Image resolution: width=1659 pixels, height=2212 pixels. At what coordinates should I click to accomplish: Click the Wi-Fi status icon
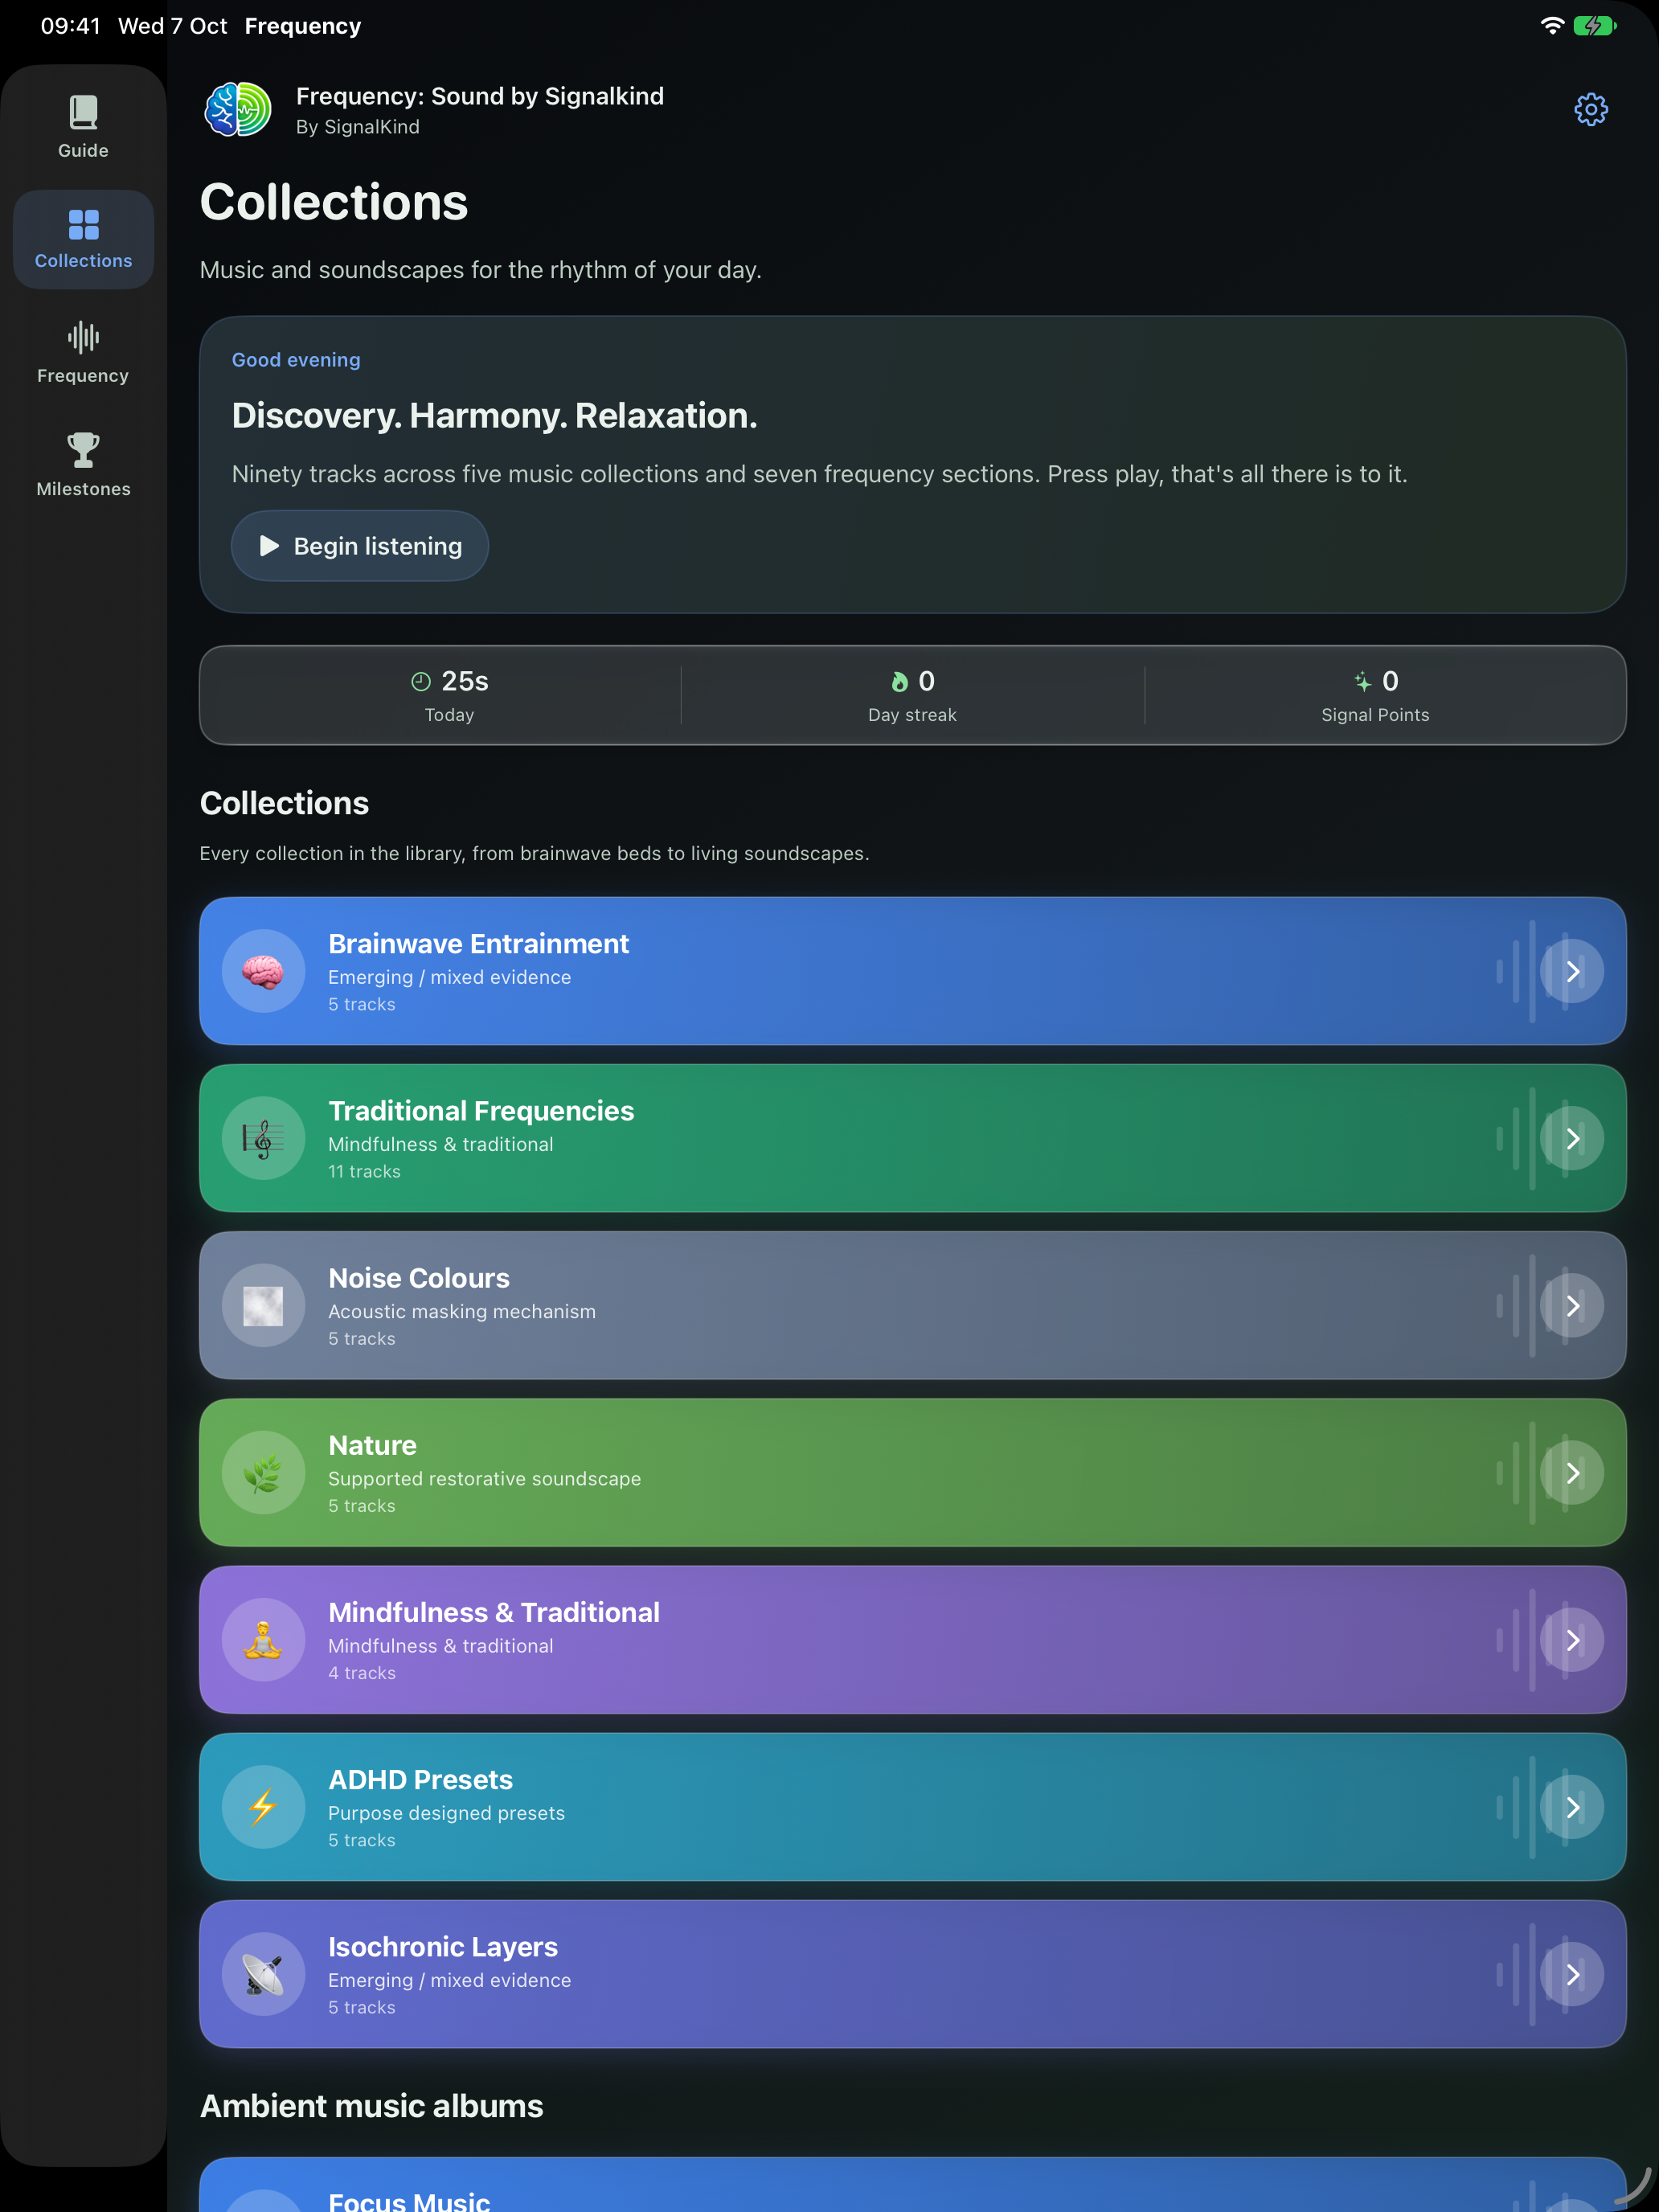[x=1551, y=26]
